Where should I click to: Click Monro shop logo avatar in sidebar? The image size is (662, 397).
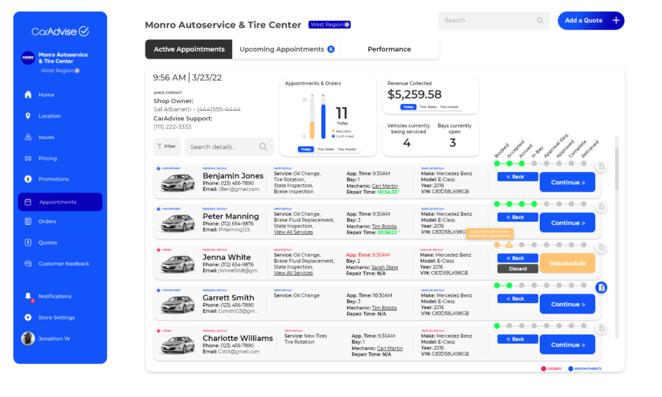[28, 58]
